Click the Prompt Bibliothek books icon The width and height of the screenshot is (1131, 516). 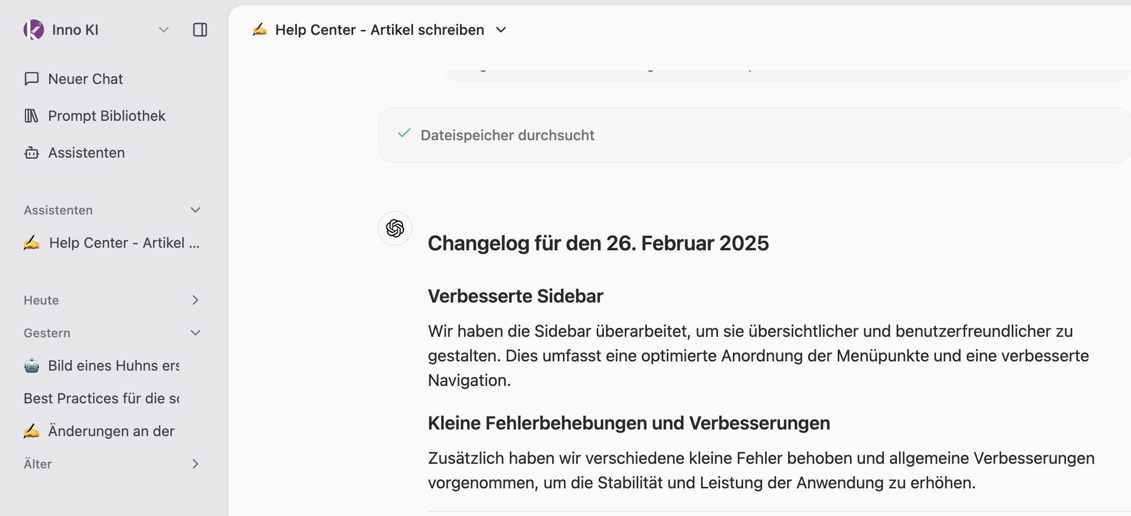point(32,116)
